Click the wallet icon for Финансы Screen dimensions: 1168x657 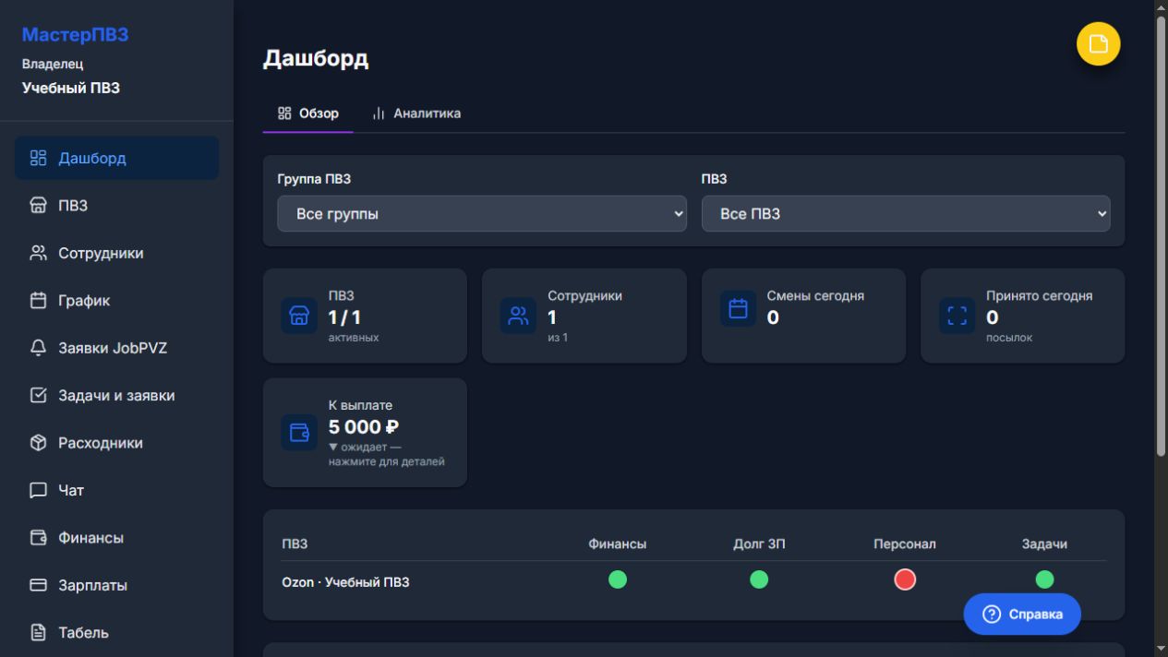pos(39,538)
